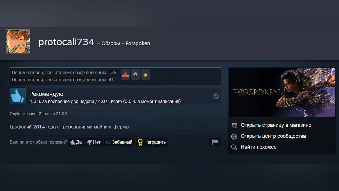The height and width of the screenshot is (191, 339).
Task: Click the second award badge icon
Action: pos(136,75)
